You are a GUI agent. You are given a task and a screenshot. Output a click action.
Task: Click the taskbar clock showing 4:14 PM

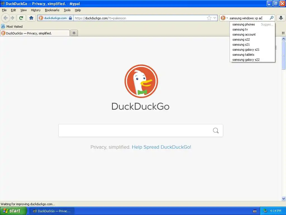point(276,211)
